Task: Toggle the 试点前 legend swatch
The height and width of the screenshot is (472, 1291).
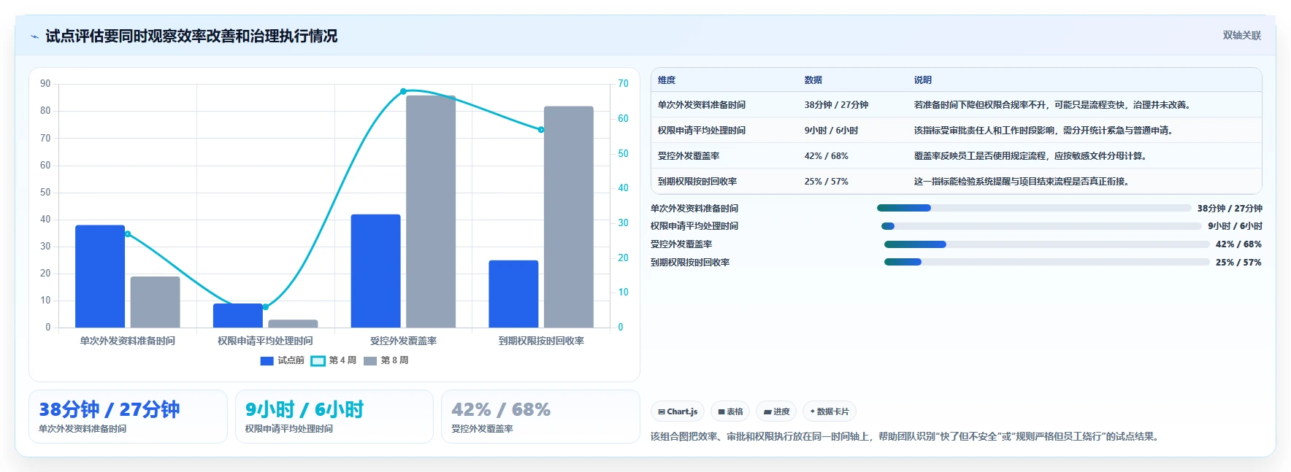Action: (x=267, y=360)
